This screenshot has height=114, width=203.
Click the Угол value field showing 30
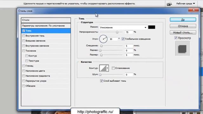pyautogui.click(x=113, y=39)
